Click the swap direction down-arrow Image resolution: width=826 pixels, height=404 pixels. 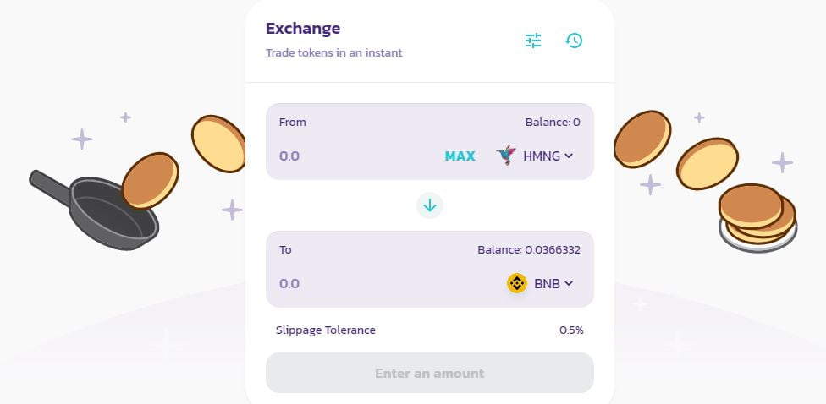[x=430, y=205]
